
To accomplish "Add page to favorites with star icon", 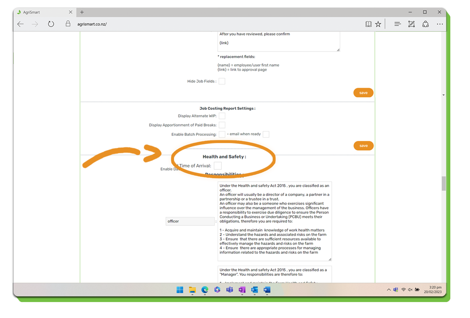I will click(x=378, y=24).
